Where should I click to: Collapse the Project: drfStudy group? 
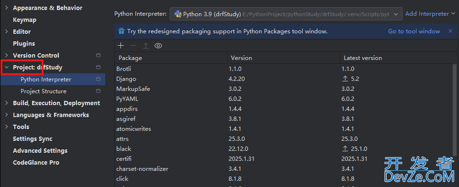[6, 67]
